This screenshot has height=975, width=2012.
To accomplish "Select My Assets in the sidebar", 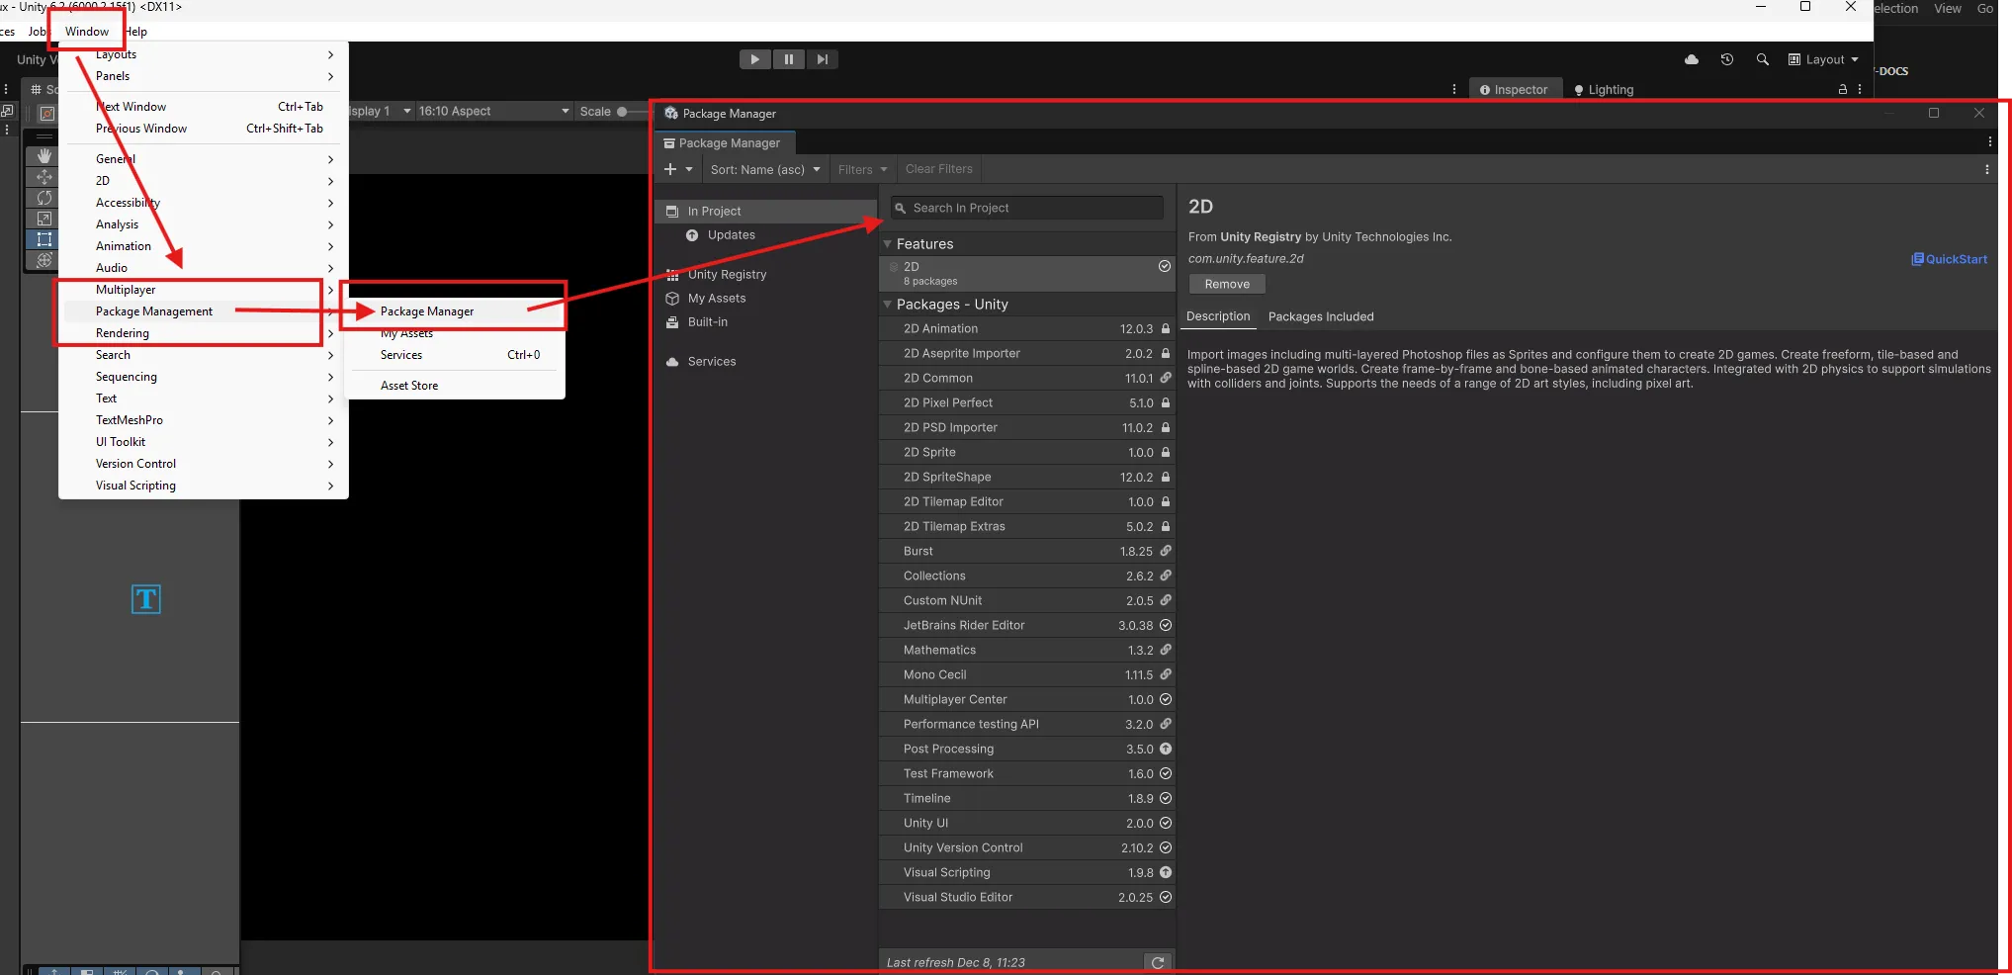I will 765,299.
